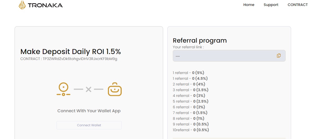Click the Make Deposit Daily ROI heading
This screenshot has height=139, width=313.
click(71, 51)
